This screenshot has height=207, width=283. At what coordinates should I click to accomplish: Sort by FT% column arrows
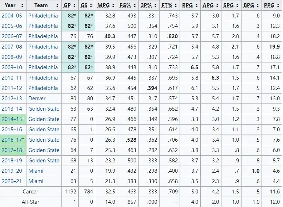[176, 6]
